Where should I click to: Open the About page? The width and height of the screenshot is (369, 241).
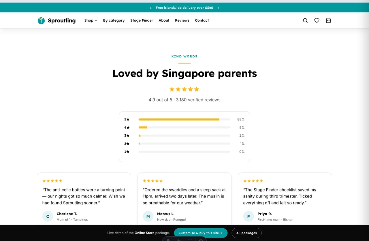pyautogui.click(x=164, y=20)
